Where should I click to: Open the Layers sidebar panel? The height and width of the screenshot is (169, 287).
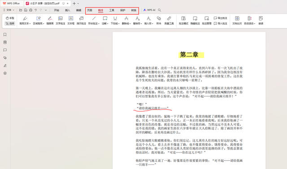pyautogui.click(x=5, y=73)
